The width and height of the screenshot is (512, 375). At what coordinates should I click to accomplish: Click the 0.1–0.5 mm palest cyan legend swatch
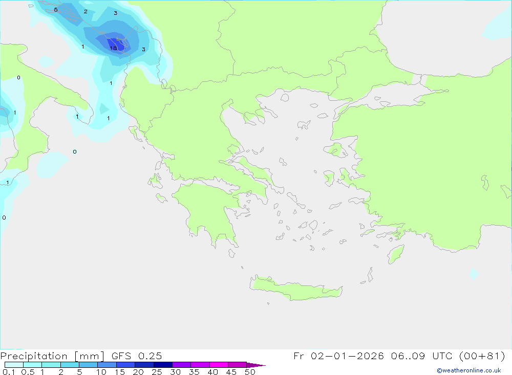tap(14, 365)
